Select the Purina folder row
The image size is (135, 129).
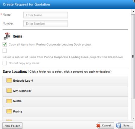click(x=65, y=112)
